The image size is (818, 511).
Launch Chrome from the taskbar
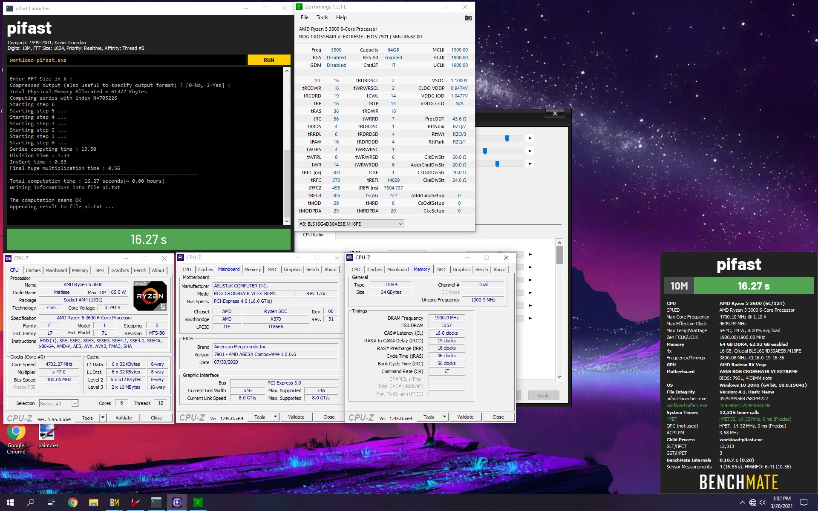(x=73, y=502)
